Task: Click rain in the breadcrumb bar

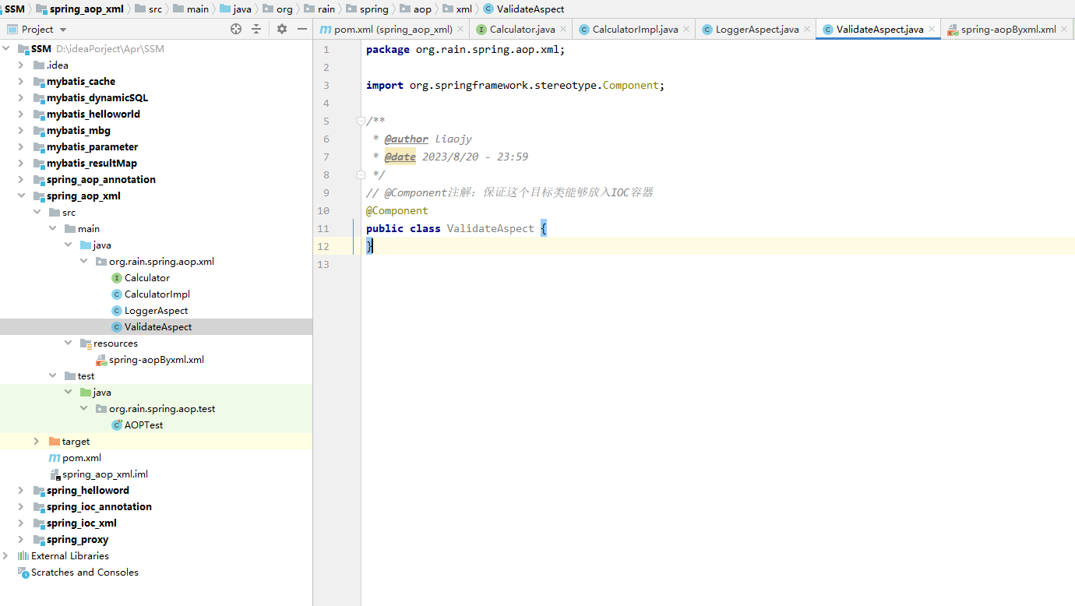Action: tap(319, 9)
